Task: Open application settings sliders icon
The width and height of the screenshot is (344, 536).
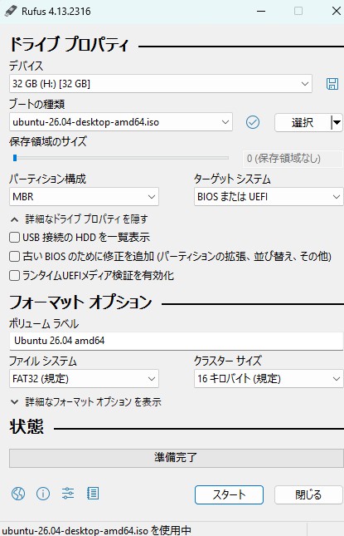Action: click(x=68, y=494)
